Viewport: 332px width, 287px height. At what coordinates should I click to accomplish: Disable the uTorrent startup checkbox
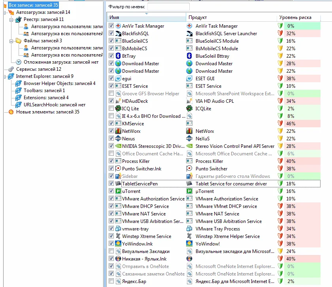[111, 191]
